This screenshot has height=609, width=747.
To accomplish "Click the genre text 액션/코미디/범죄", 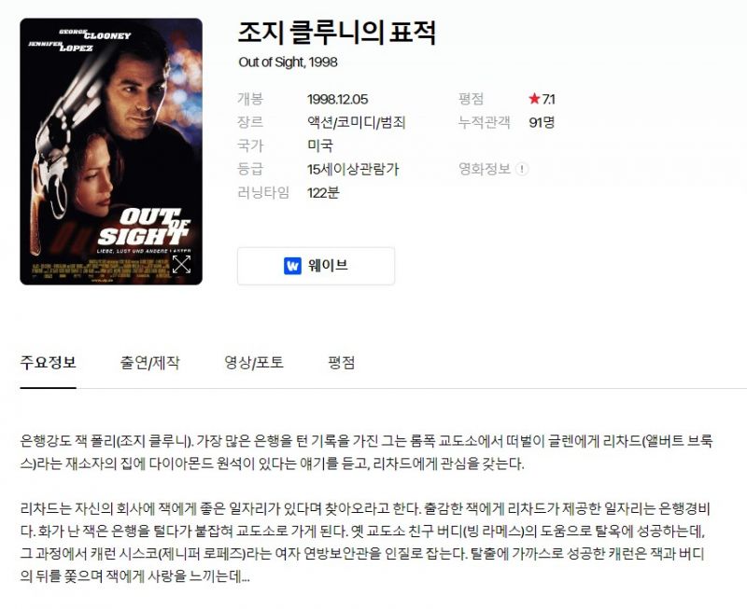I will (357, 122).
